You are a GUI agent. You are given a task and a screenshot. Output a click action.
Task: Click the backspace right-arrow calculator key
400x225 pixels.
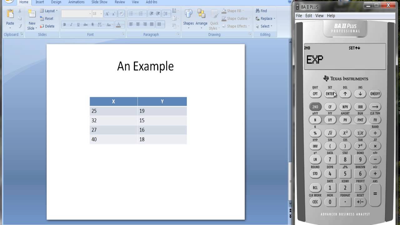375,107
